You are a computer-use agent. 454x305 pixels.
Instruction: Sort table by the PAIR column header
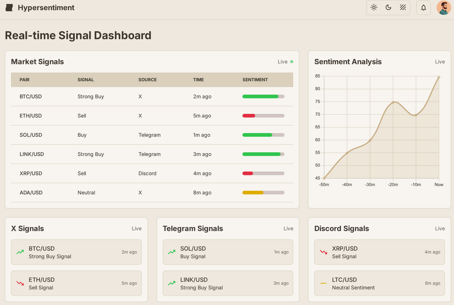[25, 80]
